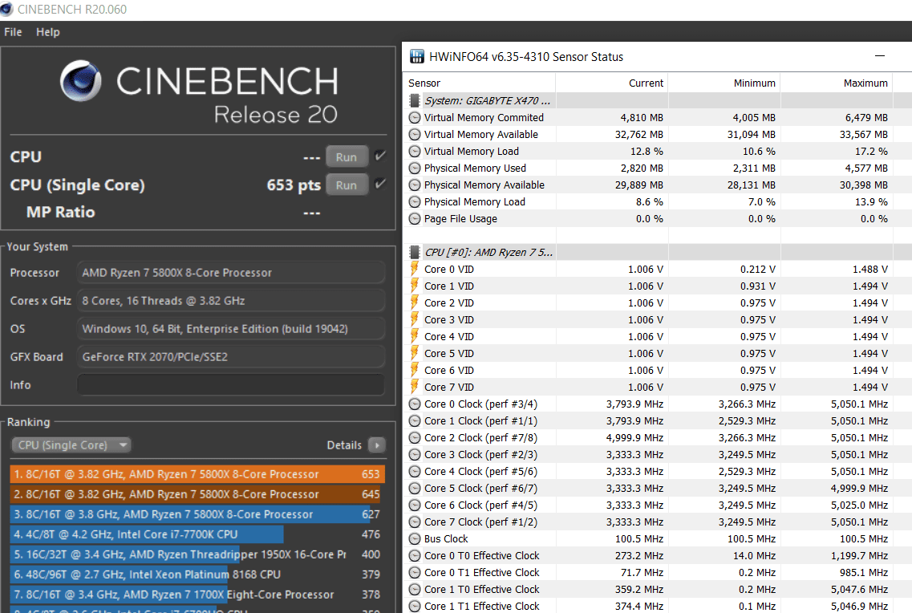This screenshot has width=912, height=613.
Task: Open the Help menu in Cinebench
Action: pos(47,32)
